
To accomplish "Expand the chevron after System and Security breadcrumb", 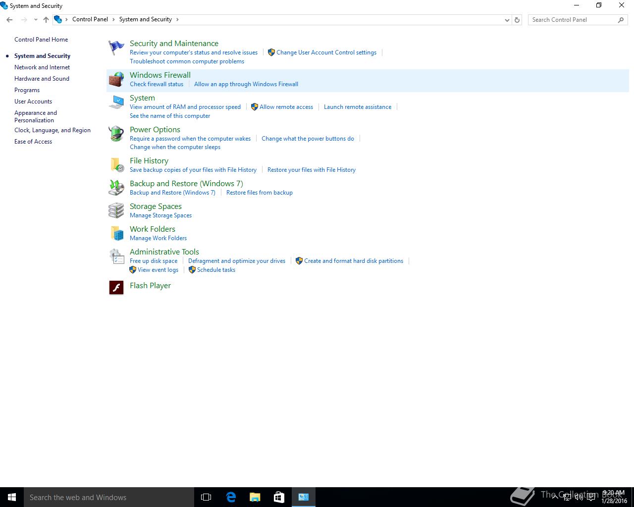I will 177,19.
